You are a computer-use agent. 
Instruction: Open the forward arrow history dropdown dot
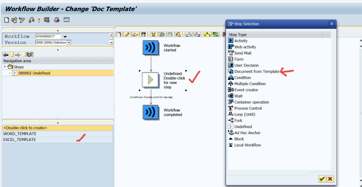[22, 55]
